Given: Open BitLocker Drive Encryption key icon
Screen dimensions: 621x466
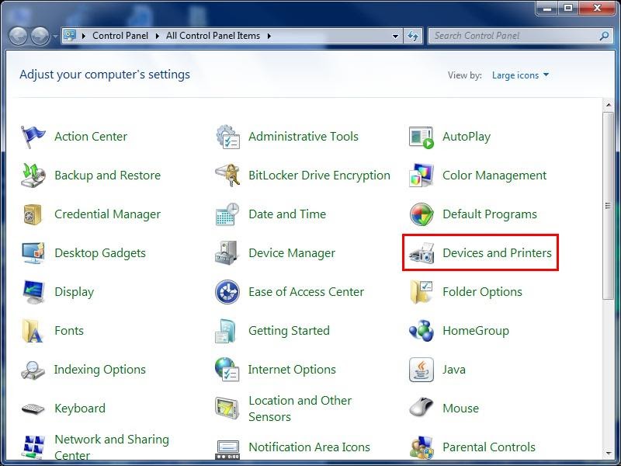Looking at the screenshot, I should [227, 176].
